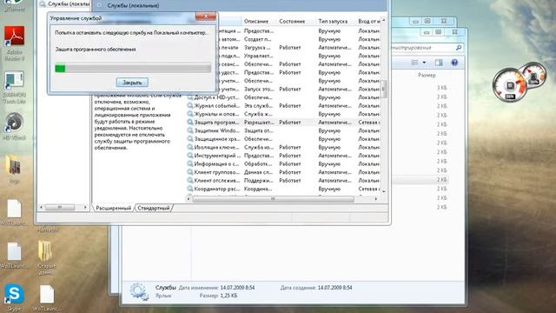Viewport: 556px width, 313px height.
Task: Open Старые данные folder on desktop
Action: [x=46, y=257]
